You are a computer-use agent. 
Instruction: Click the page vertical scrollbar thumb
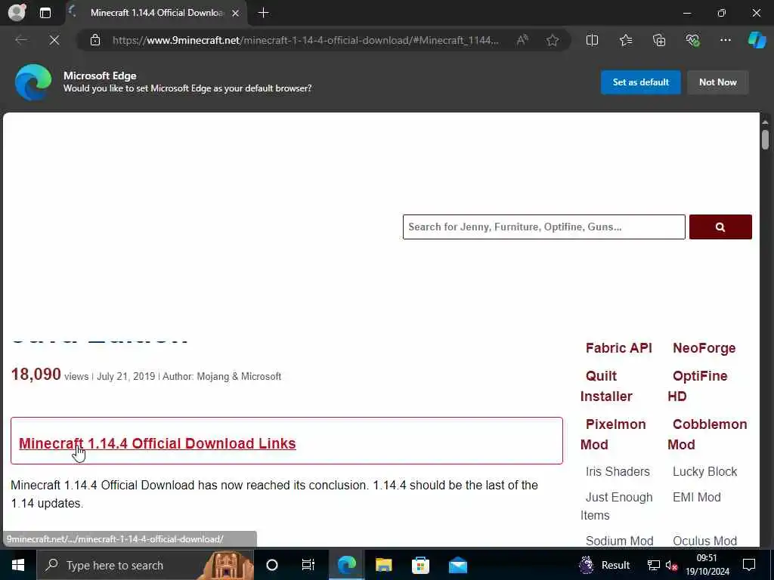pyautogui.click(x=765, y=139)
